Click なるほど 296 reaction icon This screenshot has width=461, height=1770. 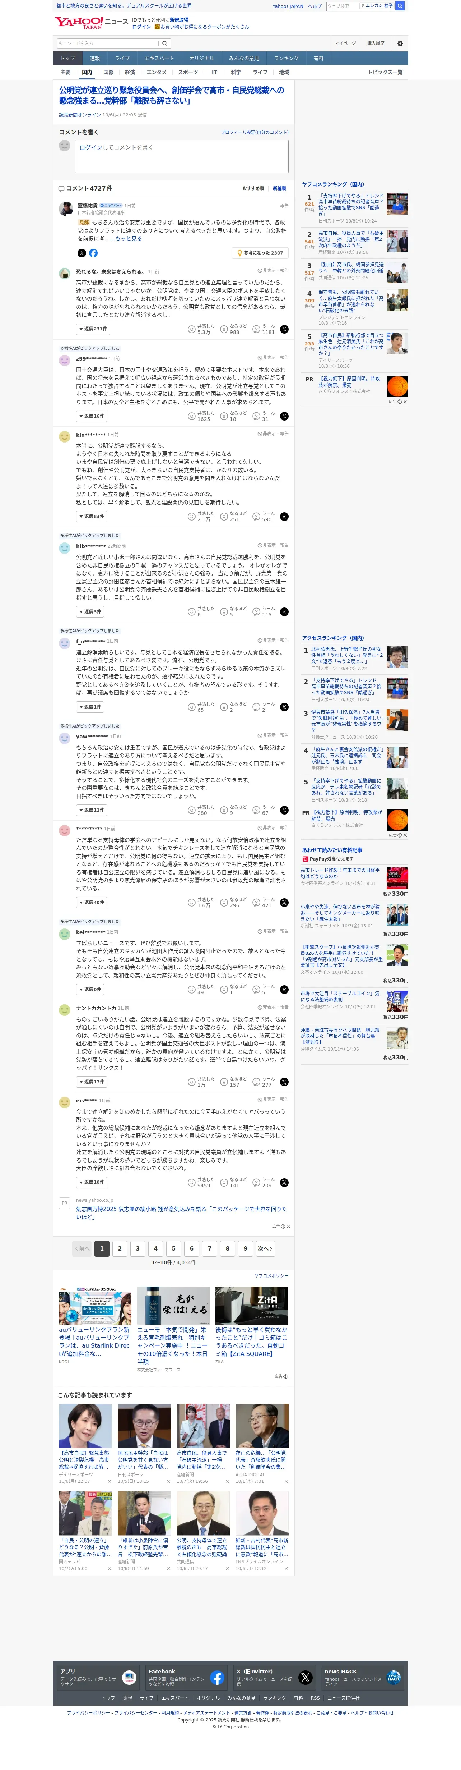(x=224, y=903)
